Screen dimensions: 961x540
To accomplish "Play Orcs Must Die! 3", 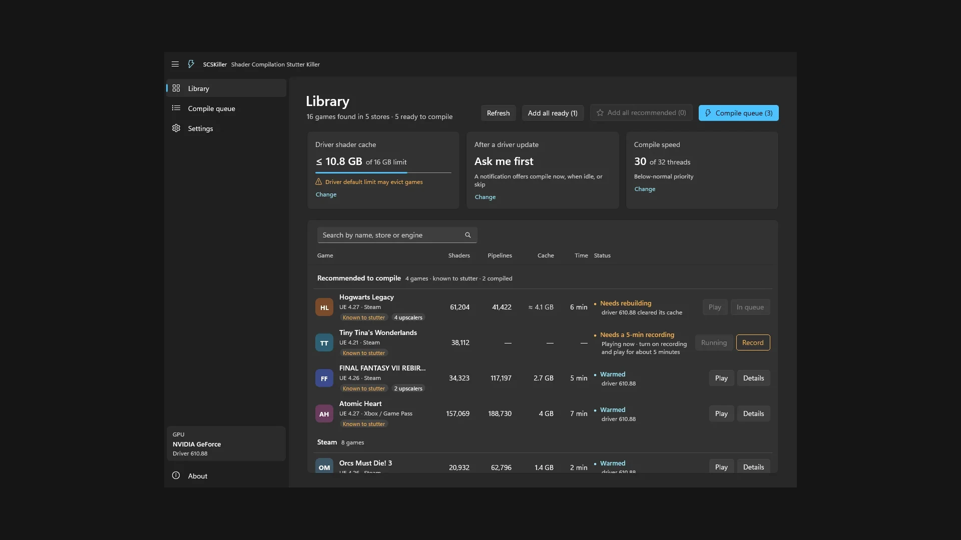I will [721, 466].
